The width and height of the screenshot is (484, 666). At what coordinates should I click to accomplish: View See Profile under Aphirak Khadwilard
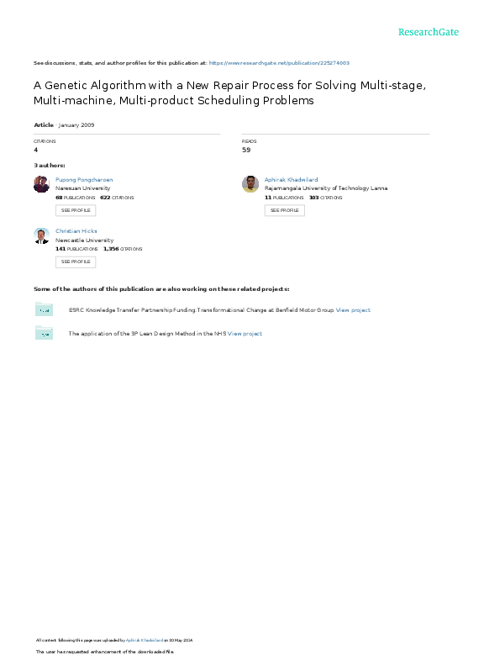(285, 210)
